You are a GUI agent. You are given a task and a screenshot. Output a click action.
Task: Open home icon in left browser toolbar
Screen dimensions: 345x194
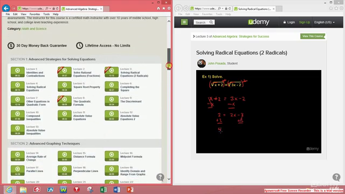pyautogui.click(x=158, y=9)
